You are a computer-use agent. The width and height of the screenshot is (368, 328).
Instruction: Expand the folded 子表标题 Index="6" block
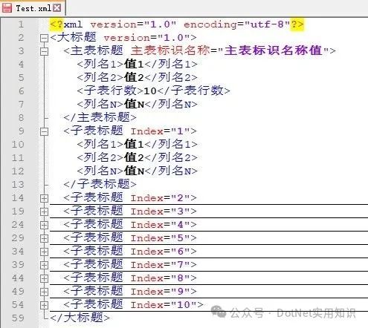44,252
